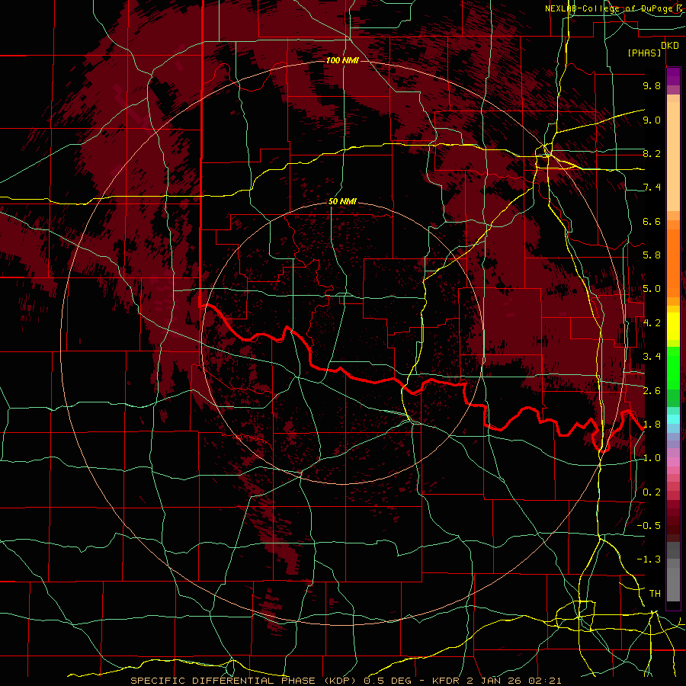Click the 6.6 legend value

tap(652, 221)
